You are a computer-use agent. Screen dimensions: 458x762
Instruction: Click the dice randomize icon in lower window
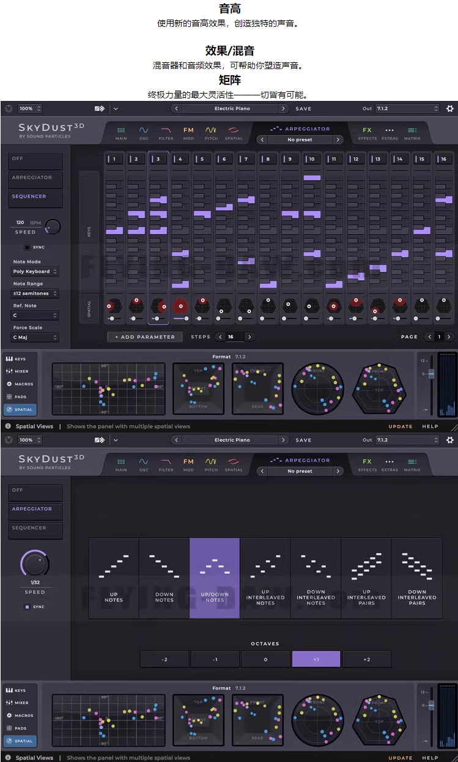click(100, 440)
